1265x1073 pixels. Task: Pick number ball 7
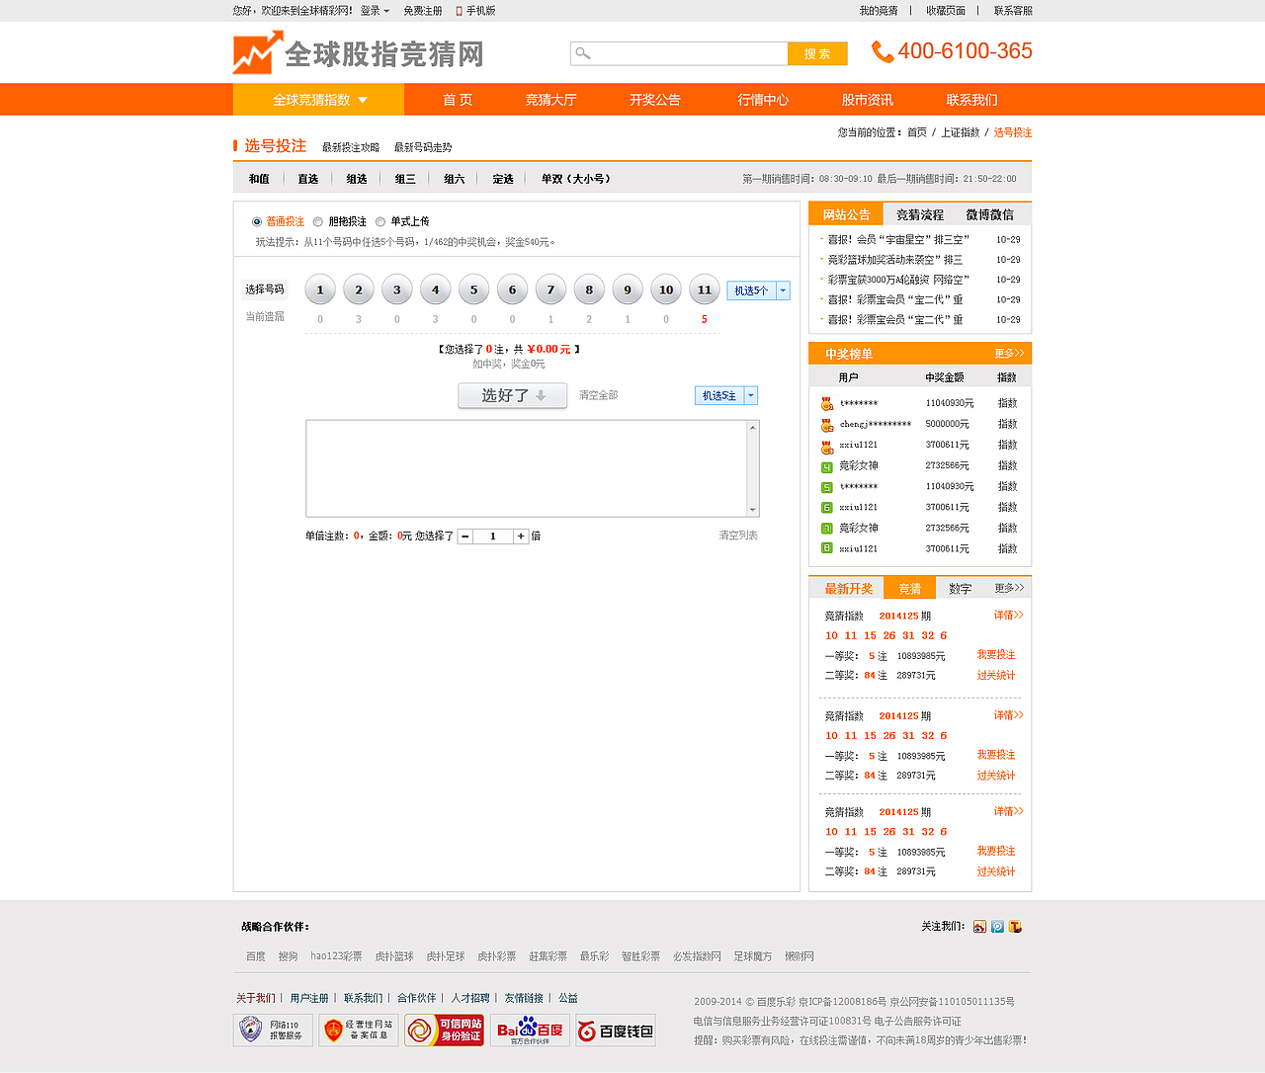coord(550,289)
